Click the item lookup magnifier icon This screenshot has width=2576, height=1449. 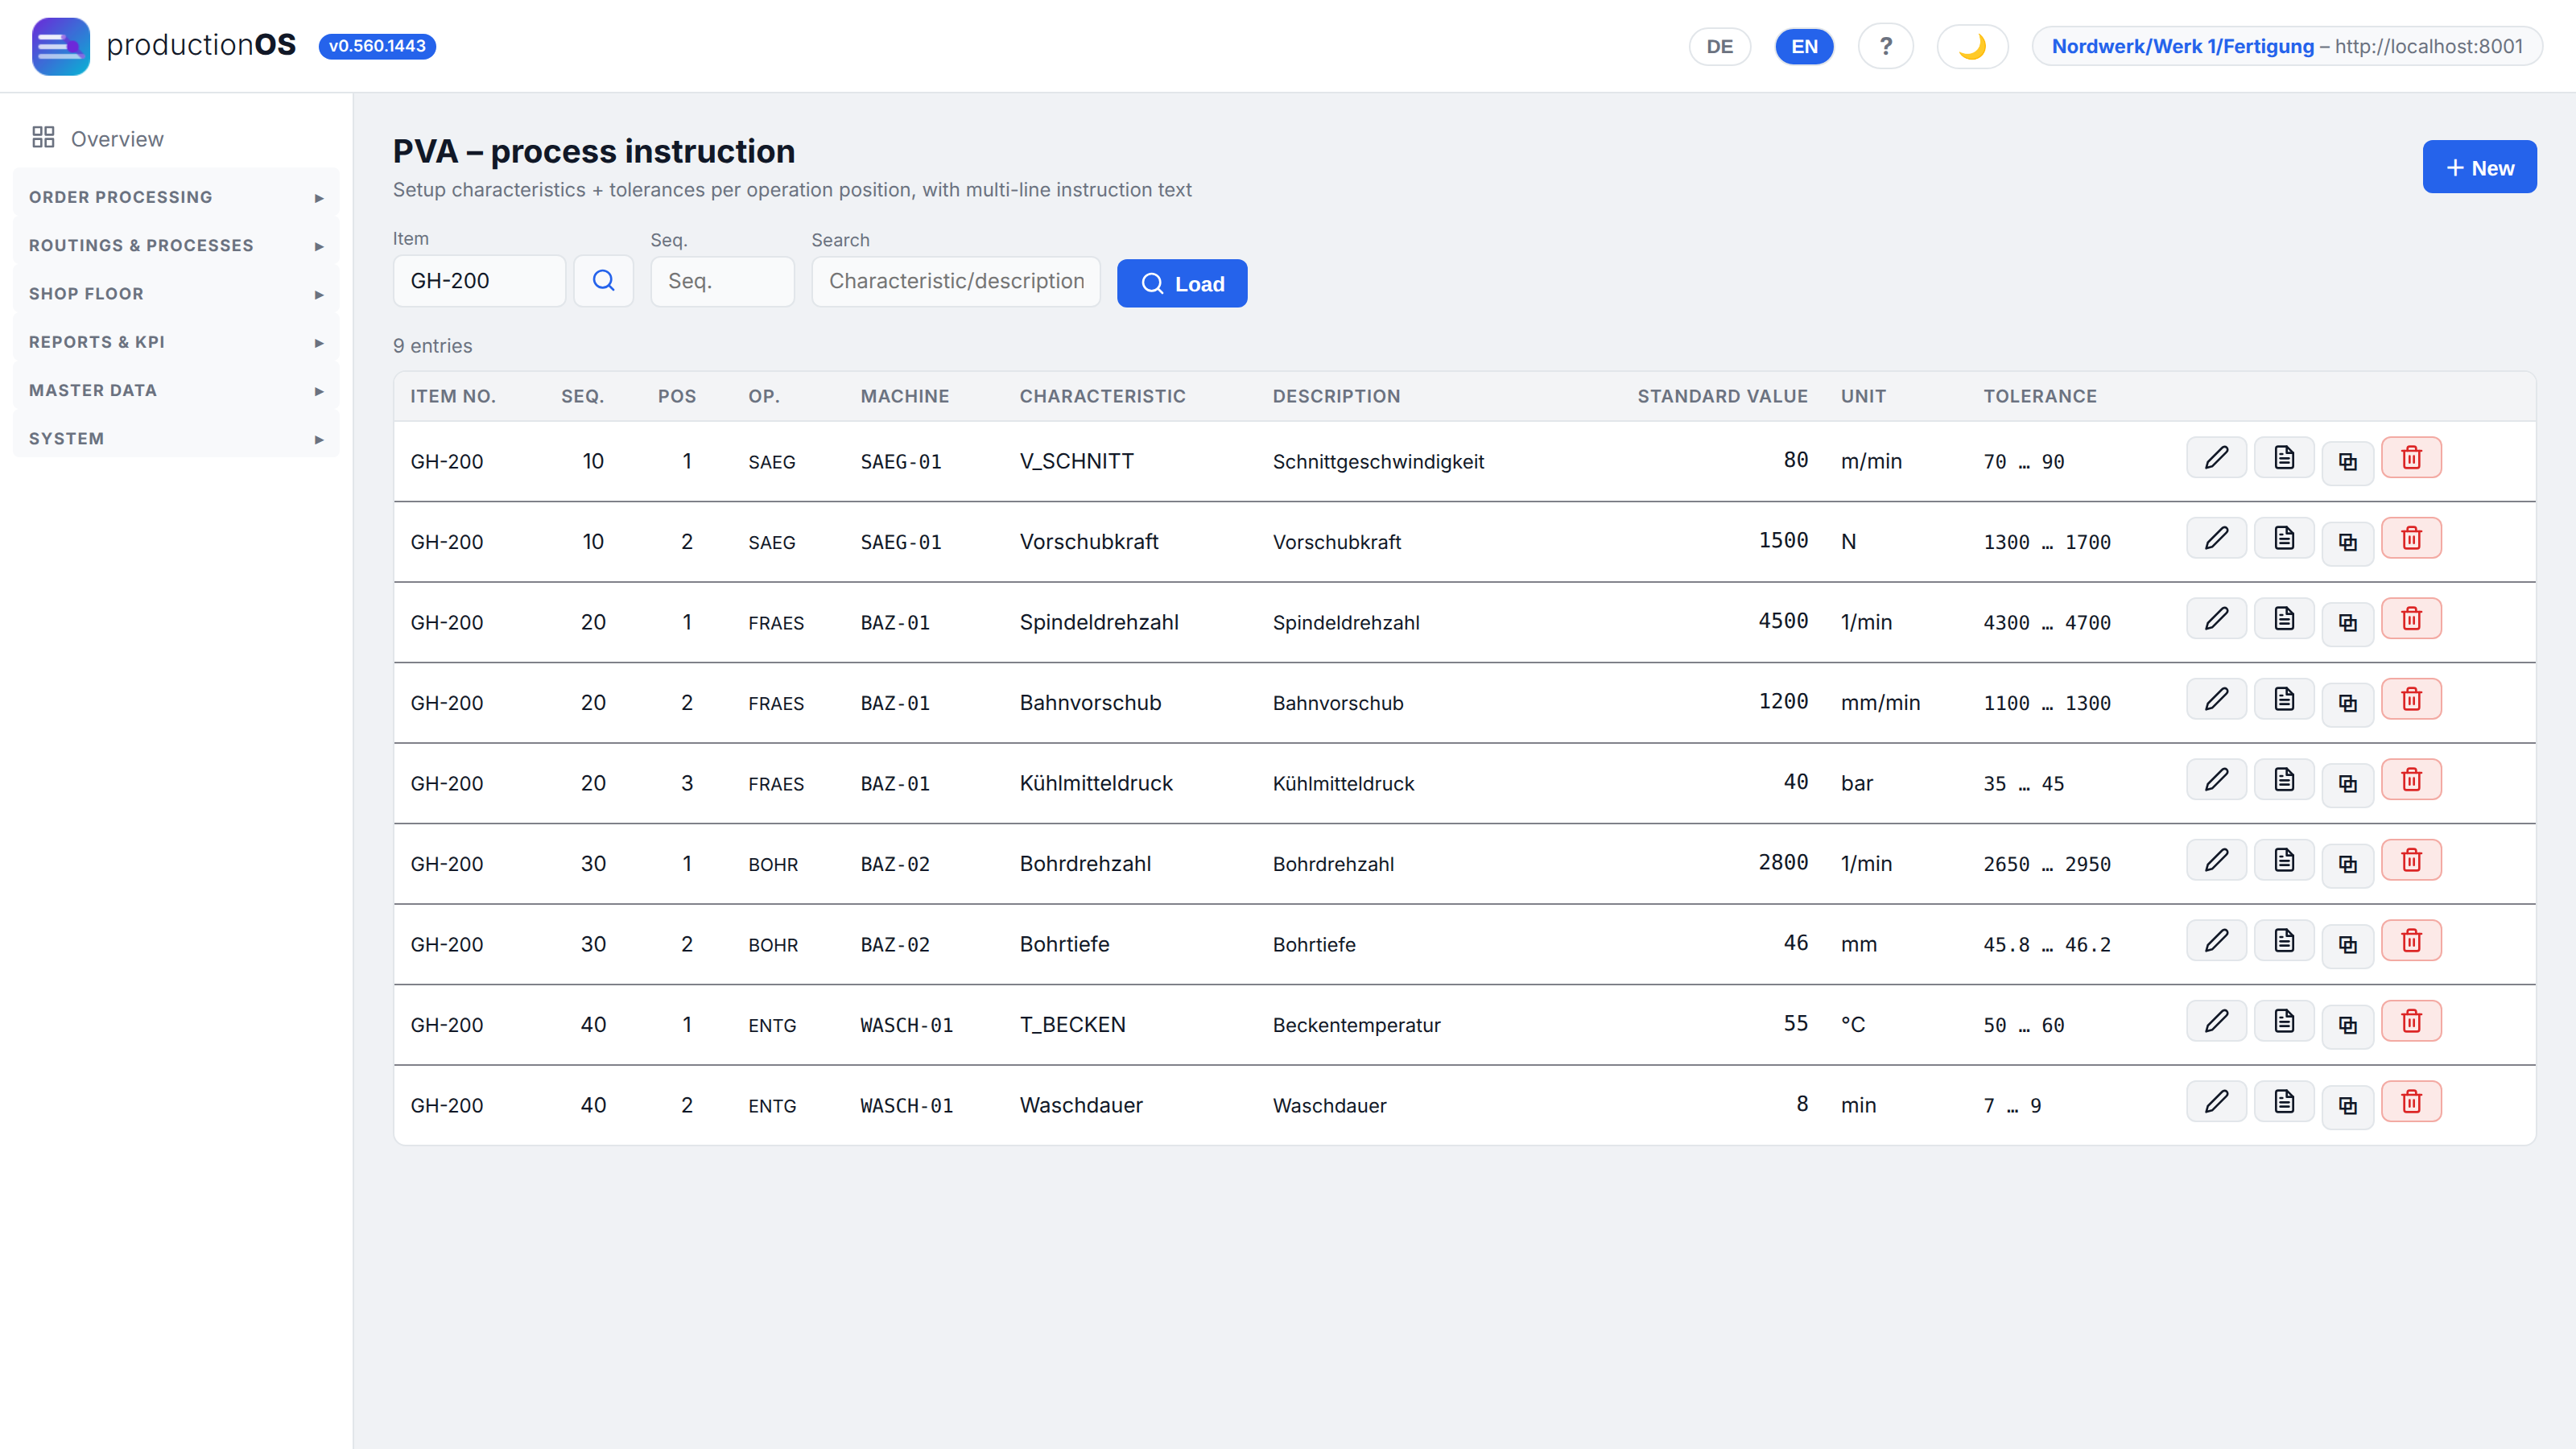603,281
